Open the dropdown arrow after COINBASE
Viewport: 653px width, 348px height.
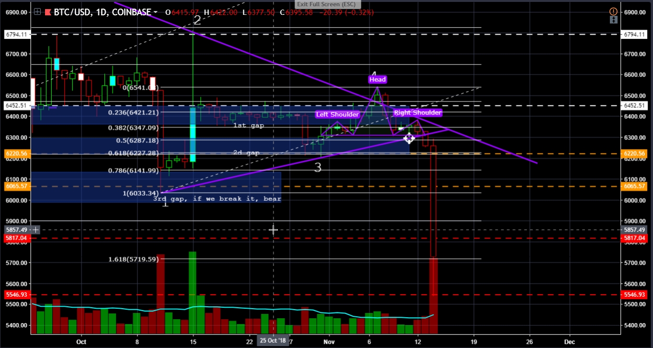(x=156, y=12)
